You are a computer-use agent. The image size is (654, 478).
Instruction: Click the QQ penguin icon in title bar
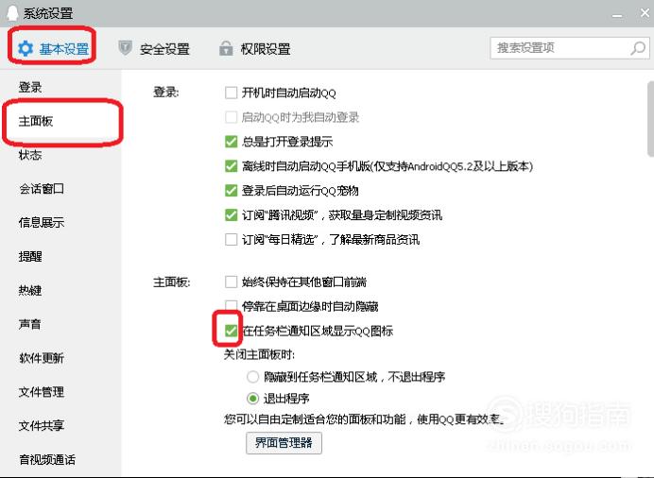click(13, 13)
